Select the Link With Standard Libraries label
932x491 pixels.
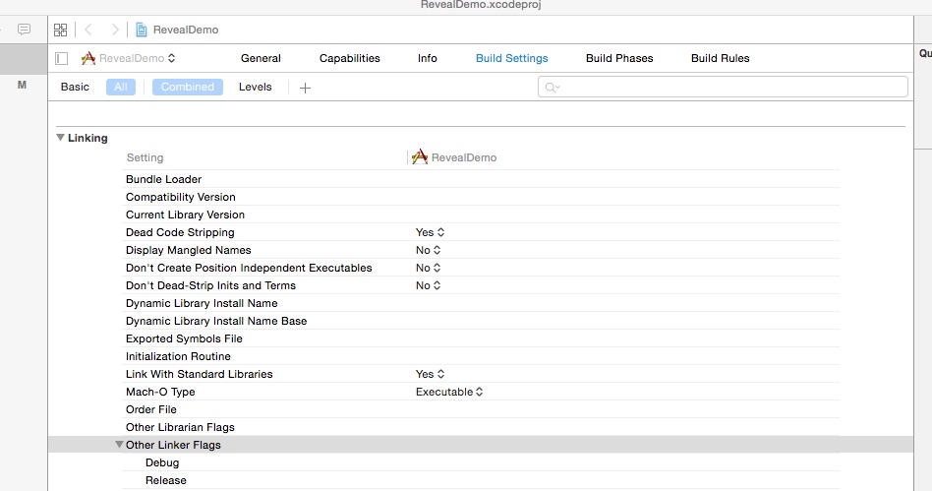pyautogui.click(x=200, y=374)
